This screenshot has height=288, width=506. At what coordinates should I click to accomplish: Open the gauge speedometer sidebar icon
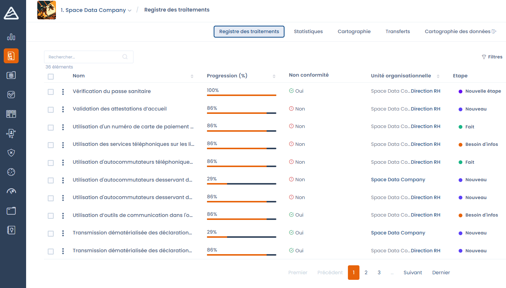(11, 191)
